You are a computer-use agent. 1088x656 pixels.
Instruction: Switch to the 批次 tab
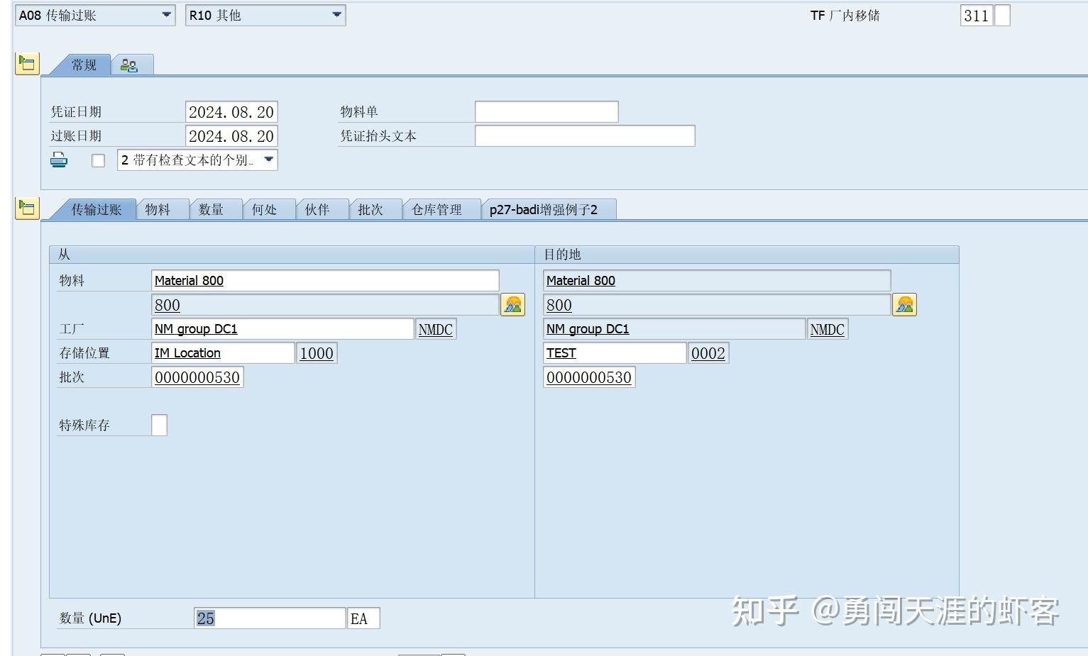pyautogui.click(x=374, y=209)
